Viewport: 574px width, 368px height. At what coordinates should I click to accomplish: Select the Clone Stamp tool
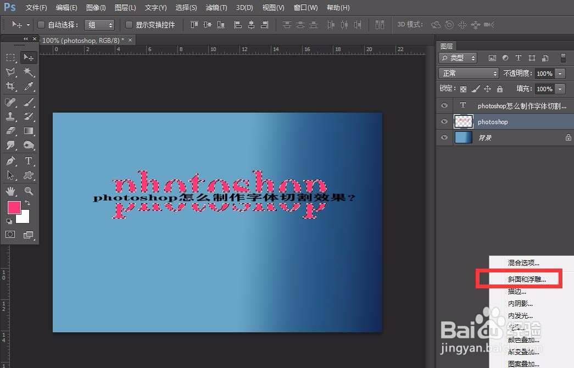10,116
